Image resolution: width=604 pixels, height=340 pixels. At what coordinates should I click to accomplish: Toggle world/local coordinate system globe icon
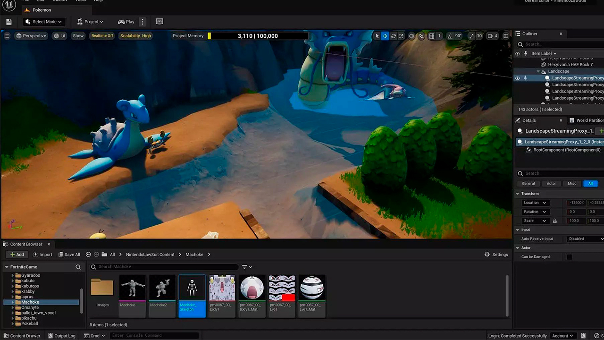pyautogui.click(x=411, y=36)
